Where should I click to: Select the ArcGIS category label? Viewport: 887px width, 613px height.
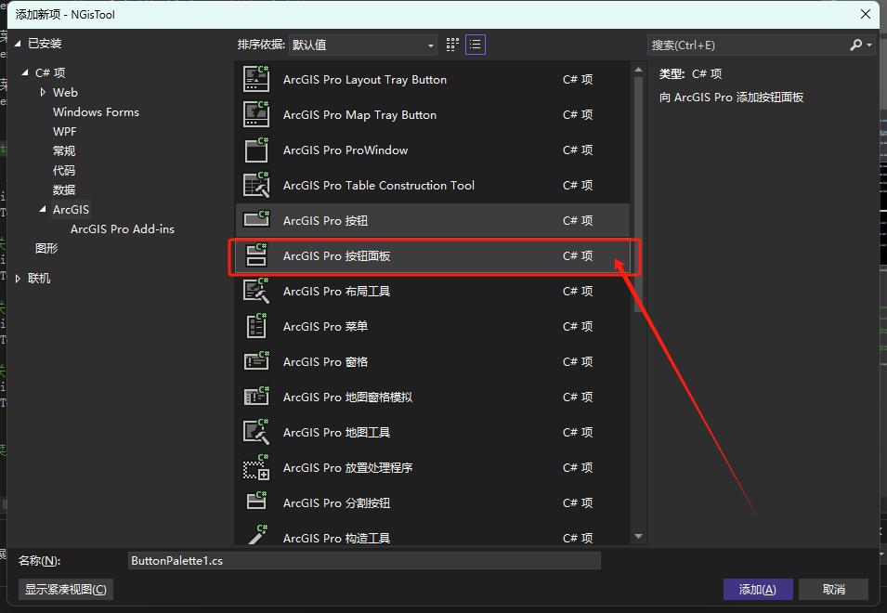coord(71,209)
